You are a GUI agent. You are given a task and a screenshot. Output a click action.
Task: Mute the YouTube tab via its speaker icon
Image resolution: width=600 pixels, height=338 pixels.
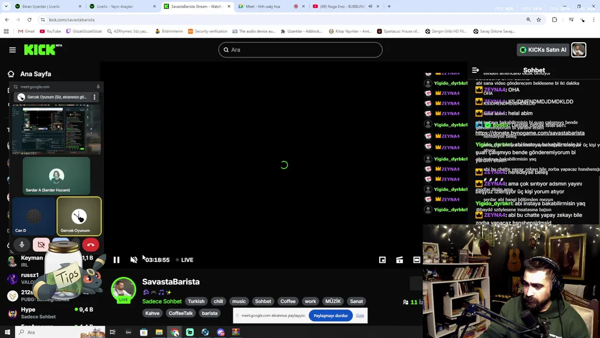pyautogui.click(x=370, y=7)
